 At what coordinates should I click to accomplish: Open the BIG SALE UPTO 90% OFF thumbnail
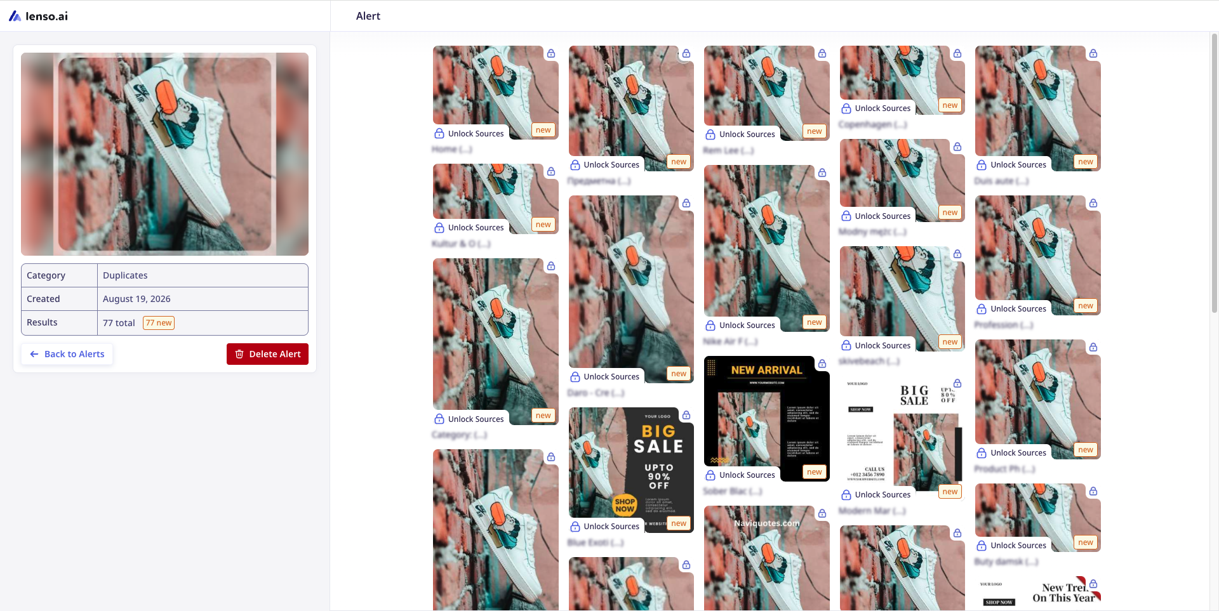pos(631,470)
